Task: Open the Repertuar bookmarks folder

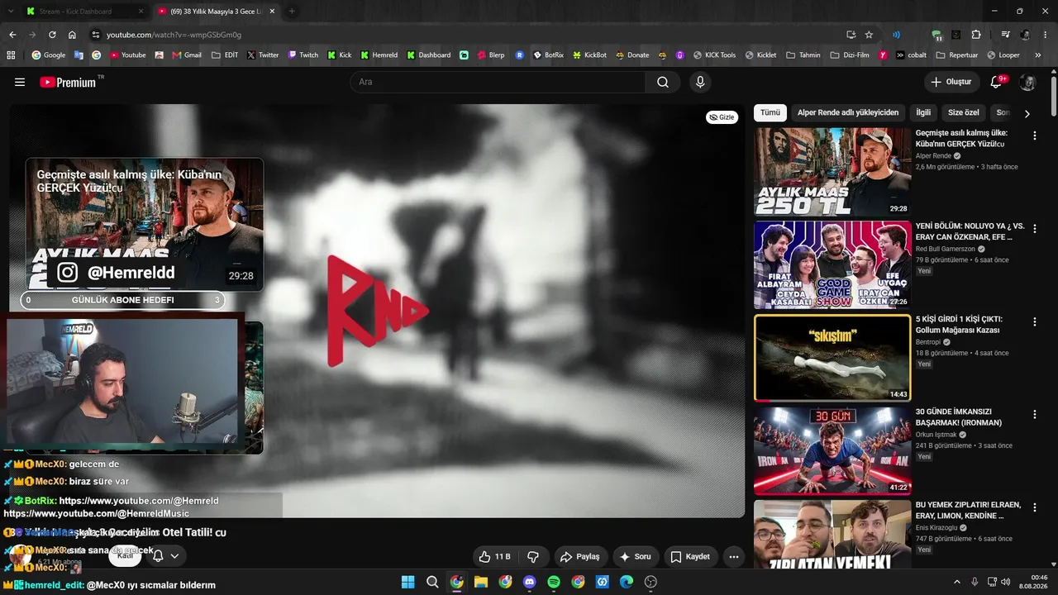Action: click(957, 55)
